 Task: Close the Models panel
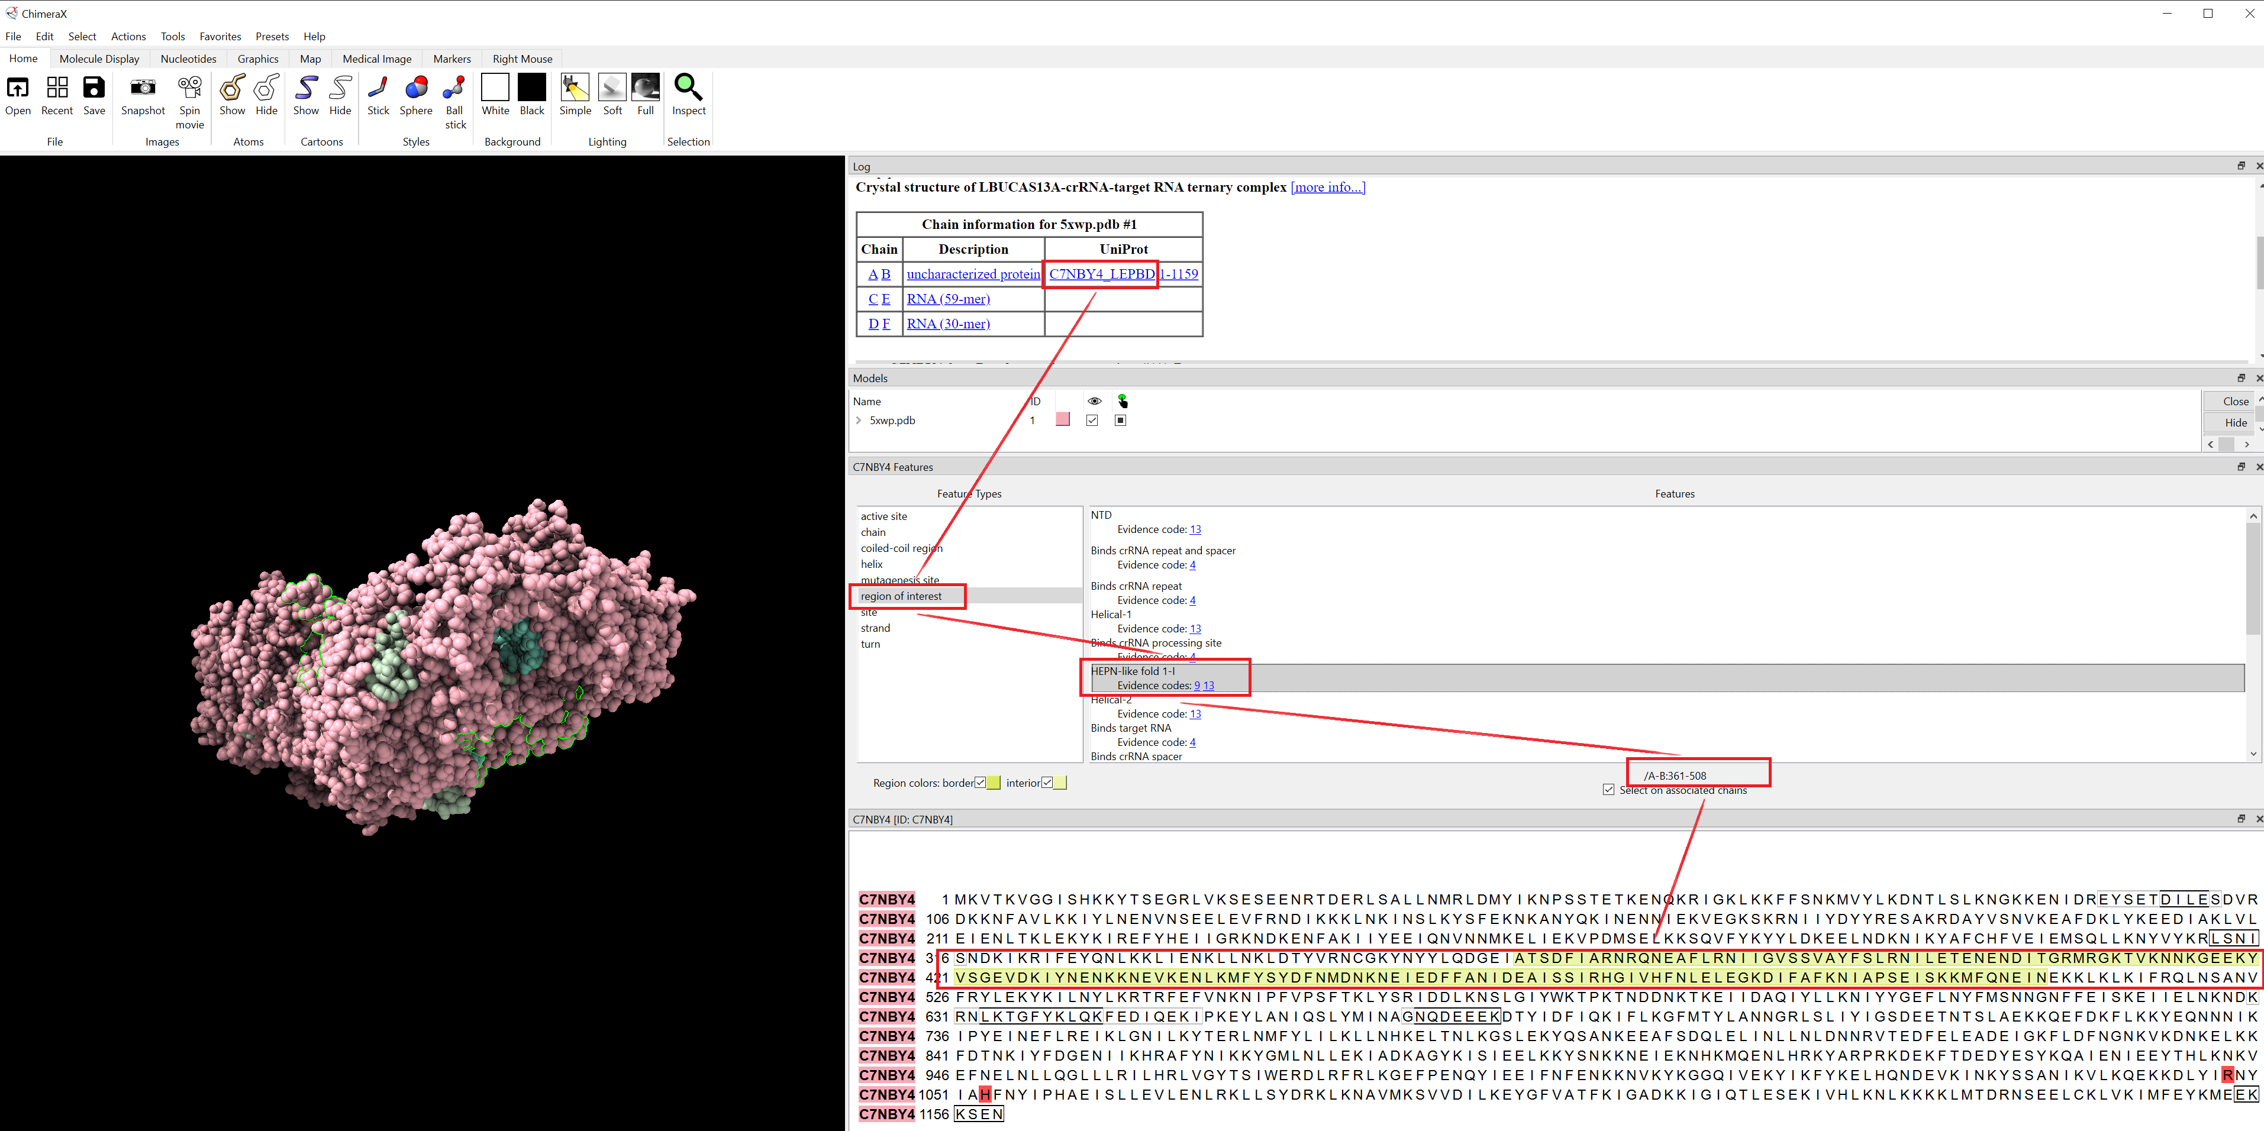pyautogui.click(x=2259, y=378)
